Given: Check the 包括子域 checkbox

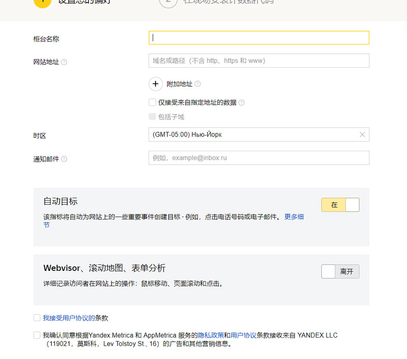Looking at the screenshot, I should click(x=152, y=117).
